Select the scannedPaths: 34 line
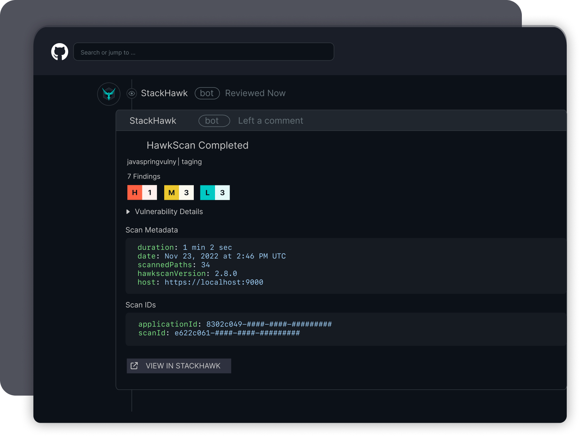This screenshot has height=437, width=581. click(174, 265)
